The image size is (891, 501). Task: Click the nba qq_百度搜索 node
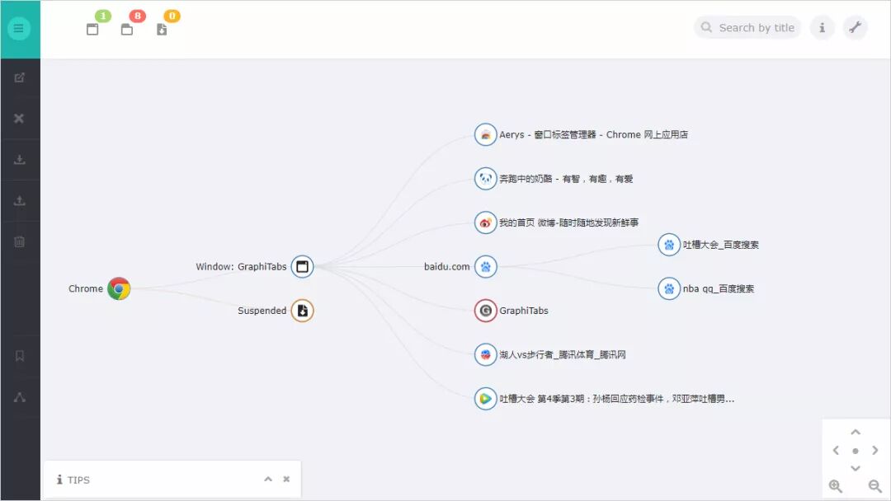click(669, 288)
